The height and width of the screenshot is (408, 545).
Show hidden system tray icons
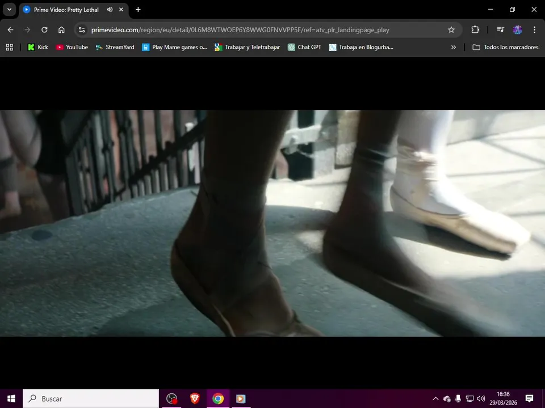(x=435, y=398)
